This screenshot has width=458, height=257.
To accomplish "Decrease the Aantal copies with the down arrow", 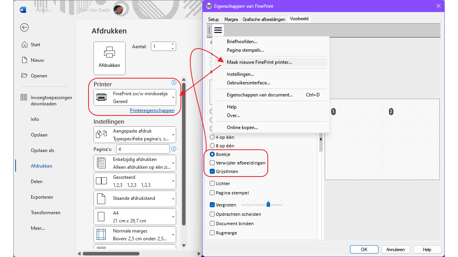I will coord(173,48).
